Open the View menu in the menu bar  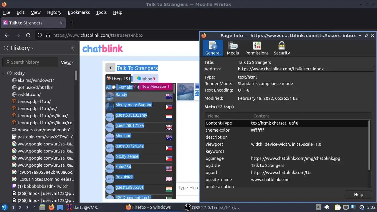[36, 12]
